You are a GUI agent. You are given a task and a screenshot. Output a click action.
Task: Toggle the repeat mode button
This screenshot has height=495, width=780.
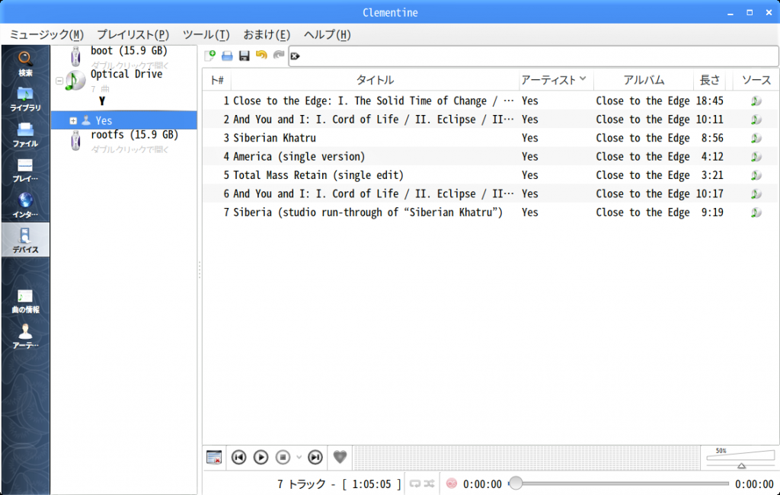point(415,484)
